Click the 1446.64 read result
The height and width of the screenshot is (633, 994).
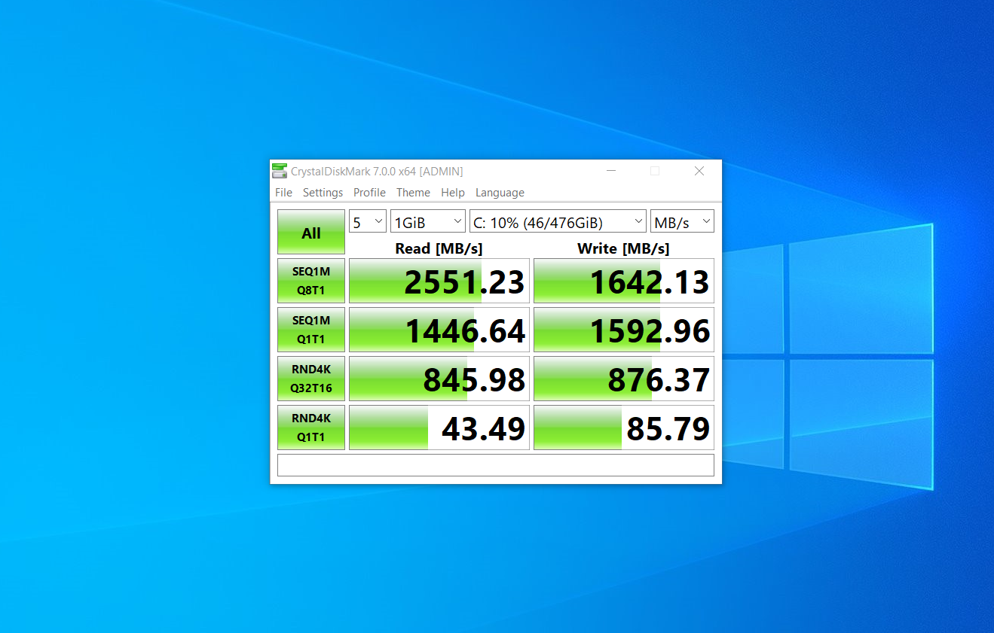point(439,330)
